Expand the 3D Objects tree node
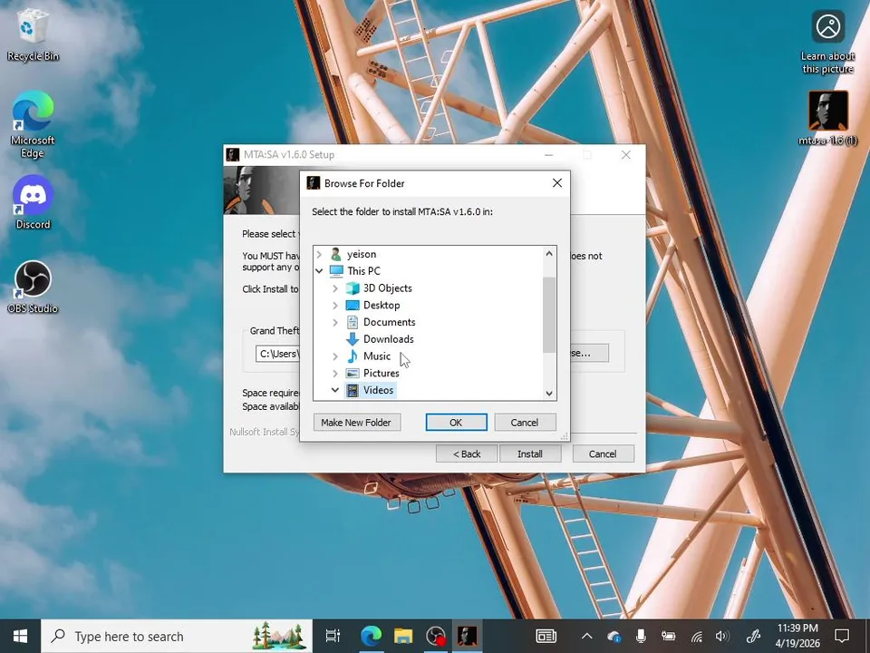The width and height of the screenshot is (870, 653). tap(335, 288)
